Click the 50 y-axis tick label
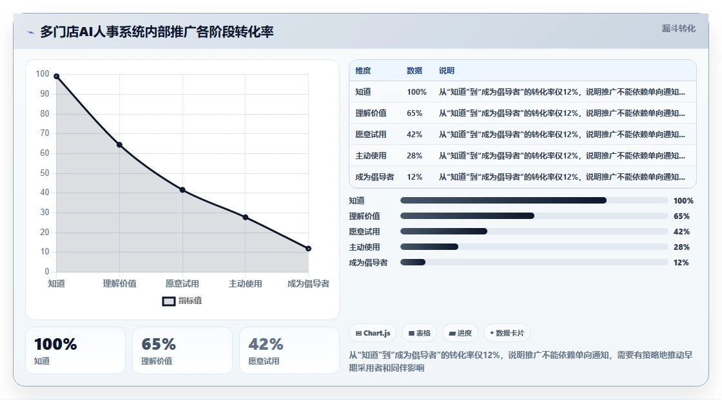The image size is (722, 400). click(44, 173)
